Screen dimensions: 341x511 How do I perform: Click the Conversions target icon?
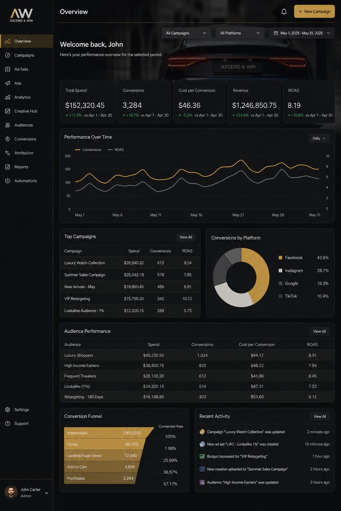tap(8, 139)
